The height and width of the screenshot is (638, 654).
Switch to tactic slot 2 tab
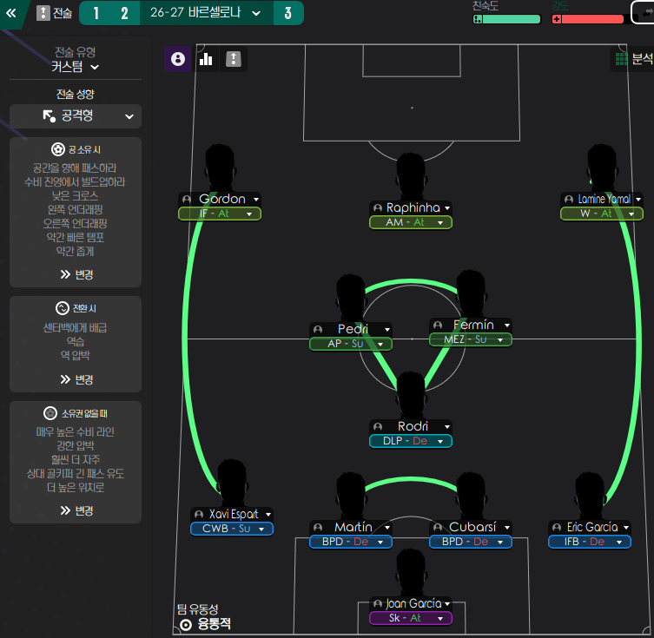pos(124,13)
